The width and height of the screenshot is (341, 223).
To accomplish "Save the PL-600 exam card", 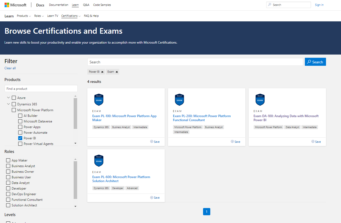I will pyautogui.click(x=155, y=198).
